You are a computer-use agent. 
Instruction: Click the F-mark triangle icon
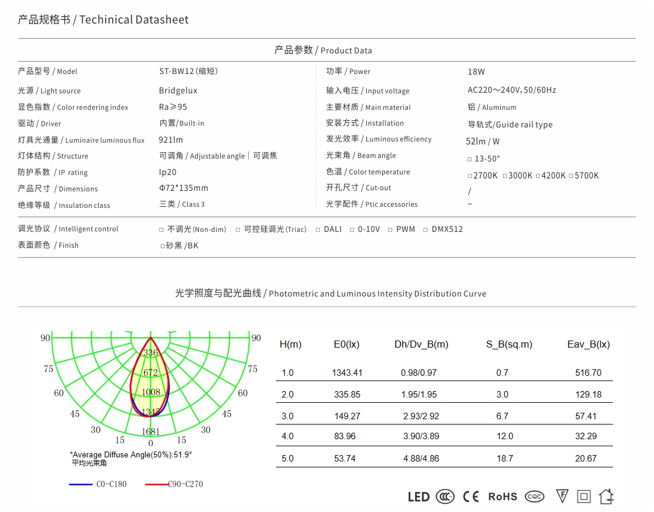coord(562,496)
